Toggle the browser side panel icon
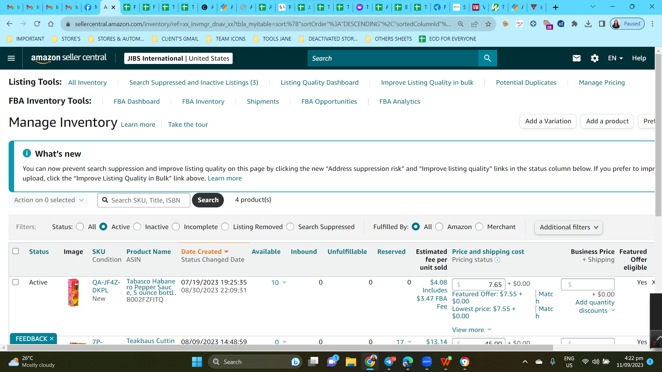This screenshot has height=372, width=662. pyautogui.click(x=602, y=24)
